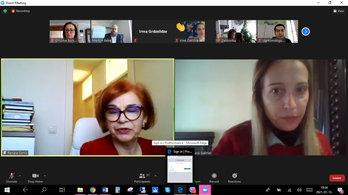
Task: Unmute the microphone
Action: 11,178
